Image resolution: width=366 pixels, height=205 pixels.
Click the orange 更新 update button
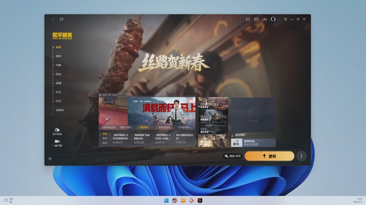coord(269,156)
